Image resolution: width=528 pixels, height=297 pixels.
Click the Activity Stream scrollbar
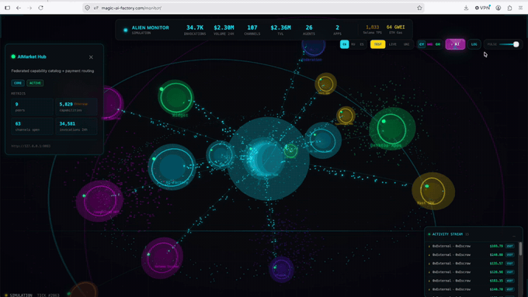[x=520, y=249]
